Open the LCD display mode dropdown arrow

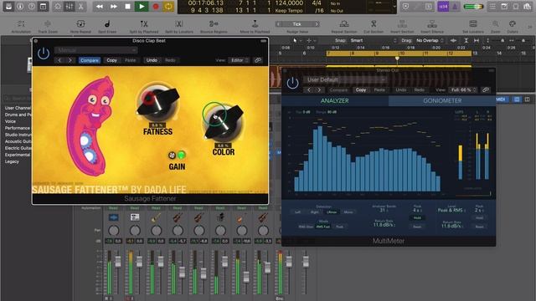[394, 7]
